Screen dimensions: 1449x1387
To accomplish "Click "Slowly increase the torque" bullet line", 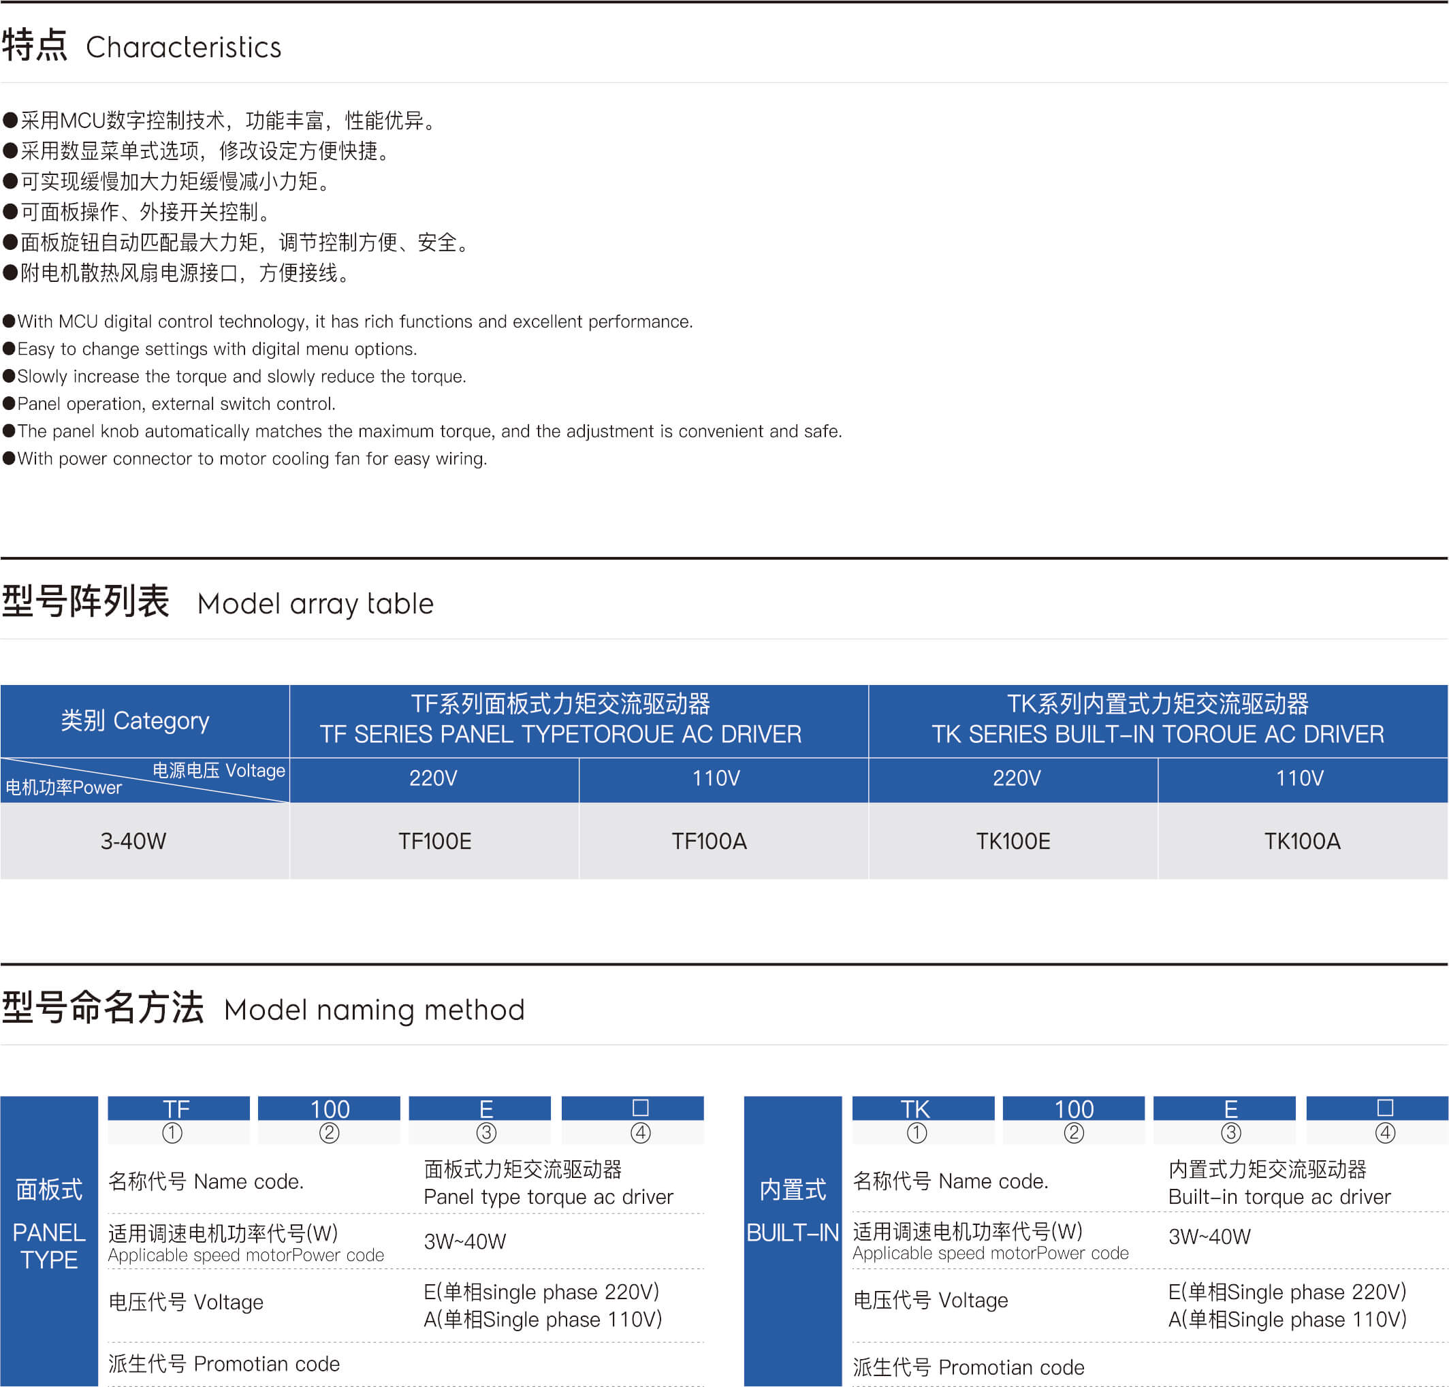I will (x=235, y=377).
